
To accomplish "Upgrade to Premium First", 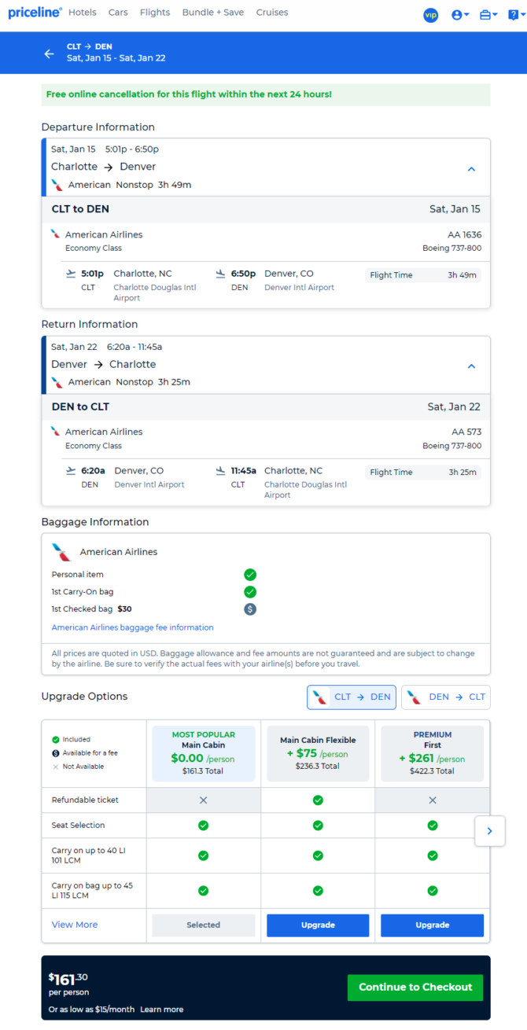I will pos(433,925).
